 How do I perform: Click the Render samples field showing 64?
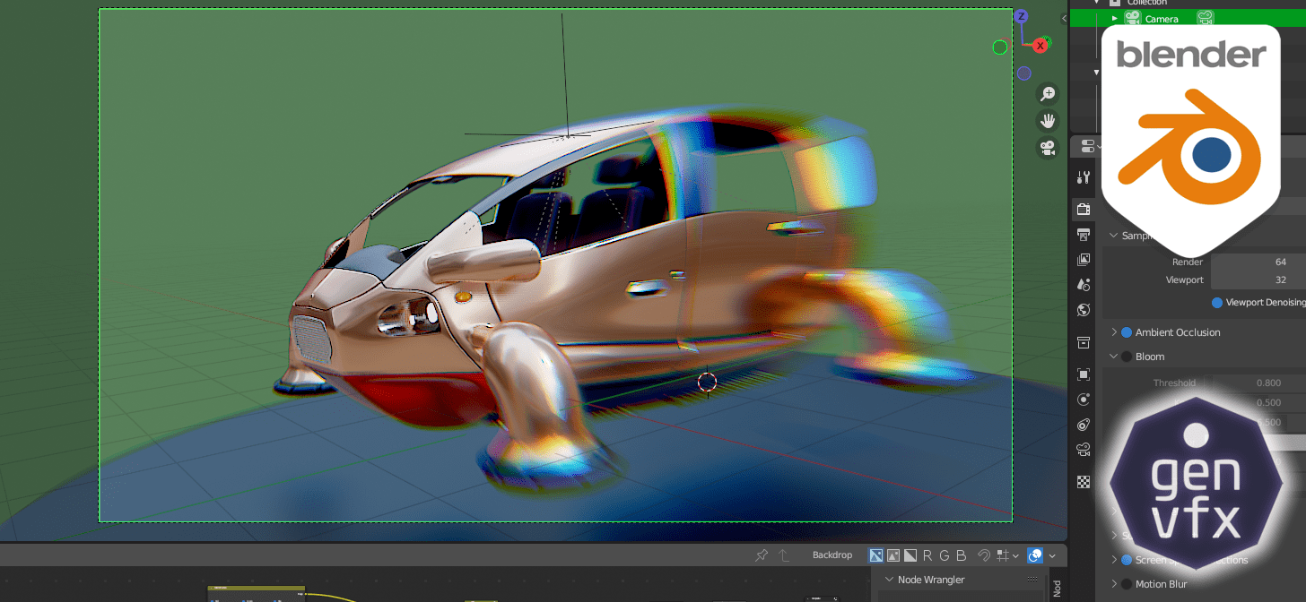1258,262
